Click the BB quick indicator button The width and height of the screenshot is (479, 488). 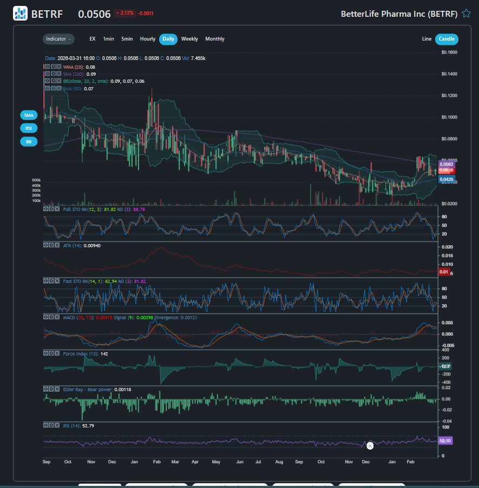(x=29, y=142)
